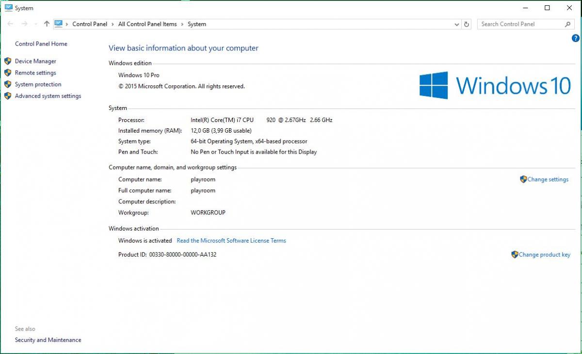Open Device Manager from the sidebar
The image size is (582, 354).
pos(35,61)
